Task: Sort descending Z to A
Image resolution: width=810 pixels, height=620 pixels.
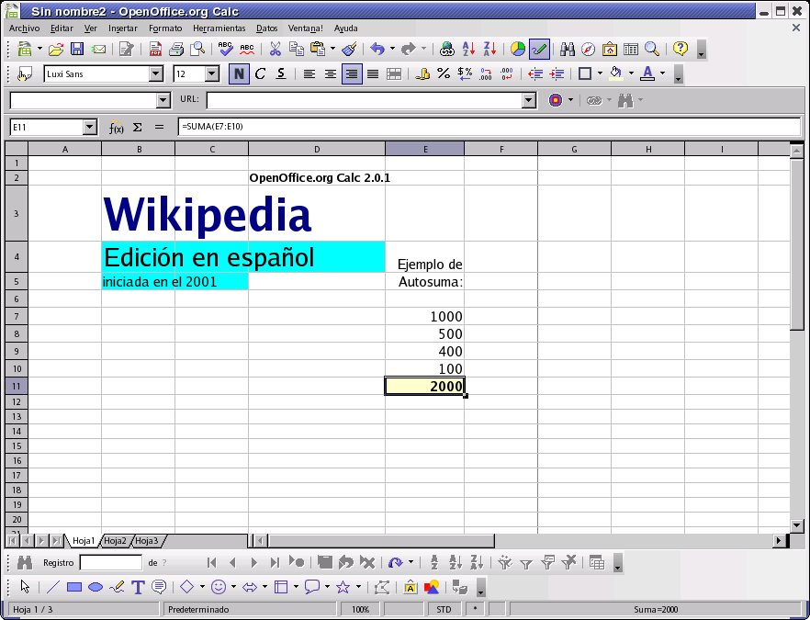Action: pos(489,49)
